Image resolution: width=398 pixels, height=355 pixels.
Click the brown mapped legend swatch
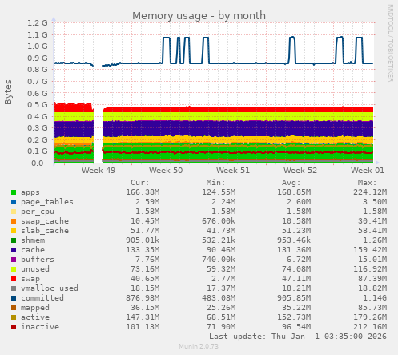14,308
